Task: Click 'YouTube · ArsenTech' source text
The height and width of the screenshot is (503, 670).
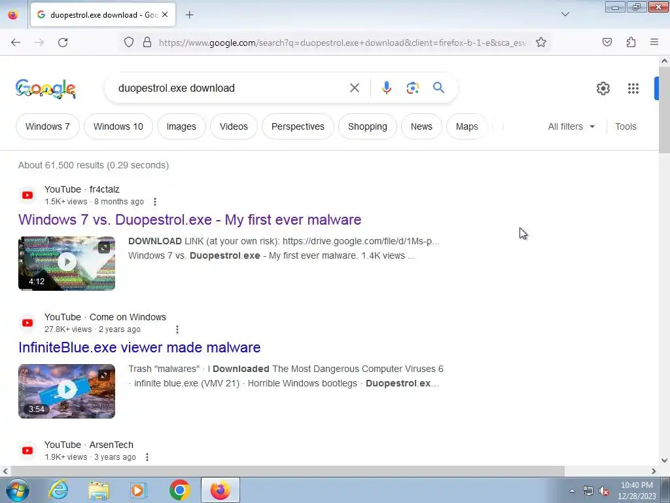Action: coord(89,445)
